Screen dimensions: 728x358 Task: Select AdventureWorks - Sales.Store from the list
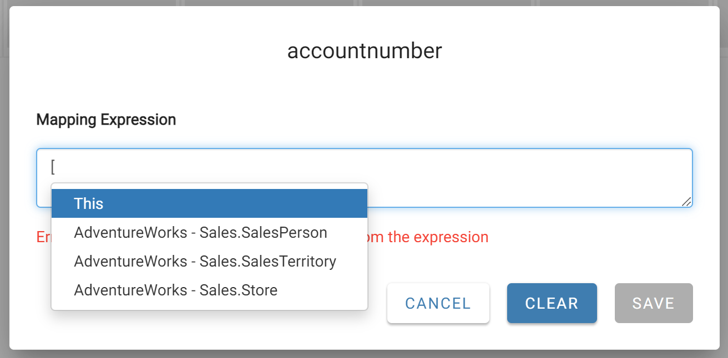pyautogui.click(x=175, y=290)
